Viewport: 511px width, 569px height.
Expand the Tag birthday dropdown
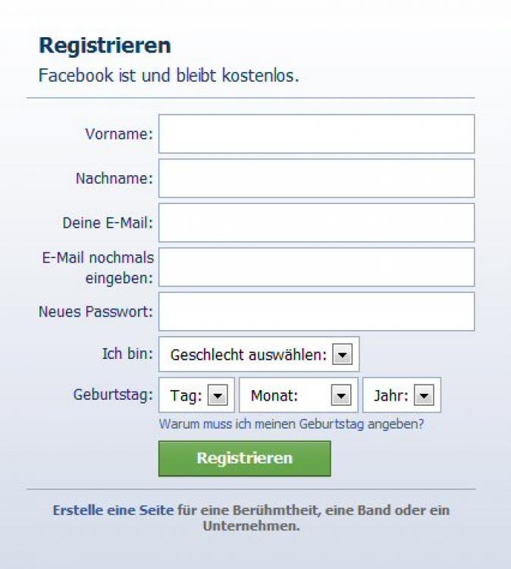click(x=197, y=395)
